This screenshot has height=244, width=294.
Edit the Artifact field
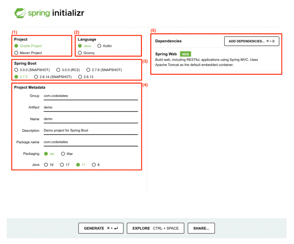[x=91, y=107]
